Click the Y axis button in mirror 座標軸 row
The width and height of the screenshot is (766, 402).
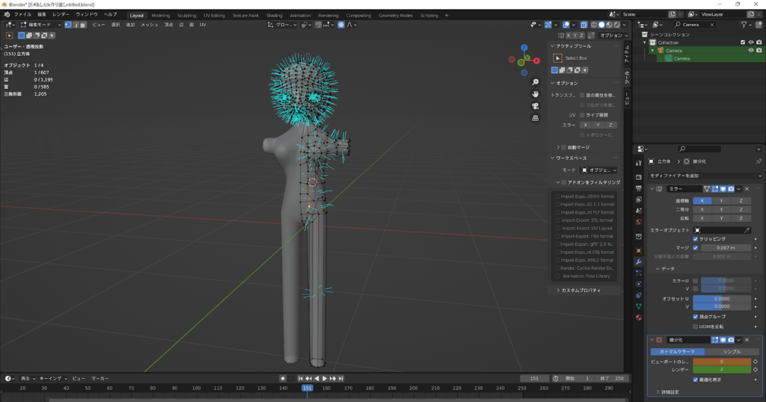point(721,200)
